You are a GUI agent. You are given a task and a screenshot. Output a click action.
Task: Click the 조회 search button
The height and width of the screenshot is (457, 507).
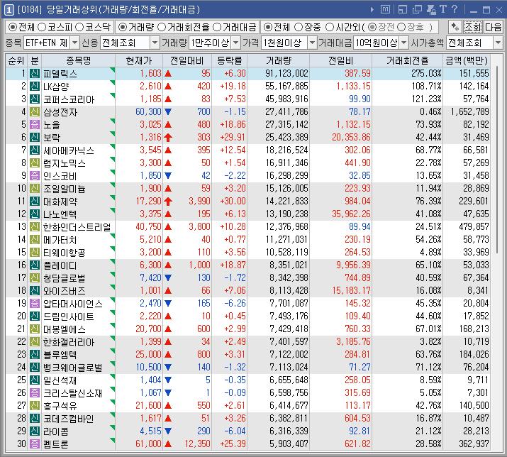(473, 27)
